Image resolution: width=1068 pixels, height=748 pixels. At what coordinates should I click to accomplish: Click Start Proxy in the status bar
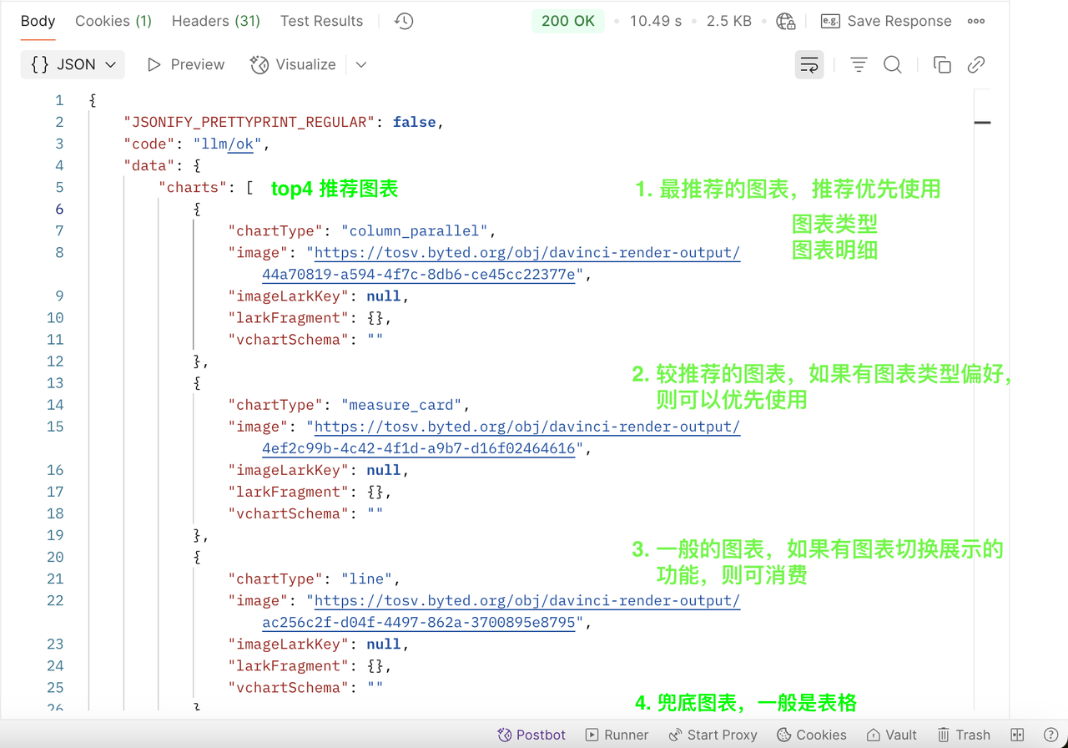click(x=713, y=735)
